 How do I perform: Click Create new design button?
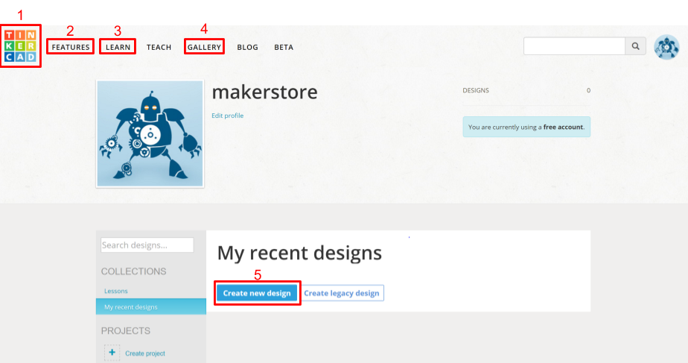(x=257, y=293)
